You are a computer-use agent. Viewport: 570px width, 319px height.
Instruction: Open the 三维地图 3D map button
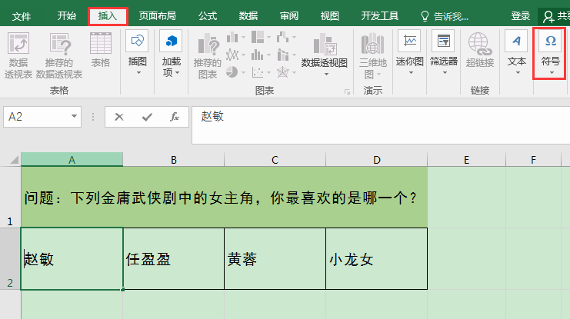pos(372,55)
